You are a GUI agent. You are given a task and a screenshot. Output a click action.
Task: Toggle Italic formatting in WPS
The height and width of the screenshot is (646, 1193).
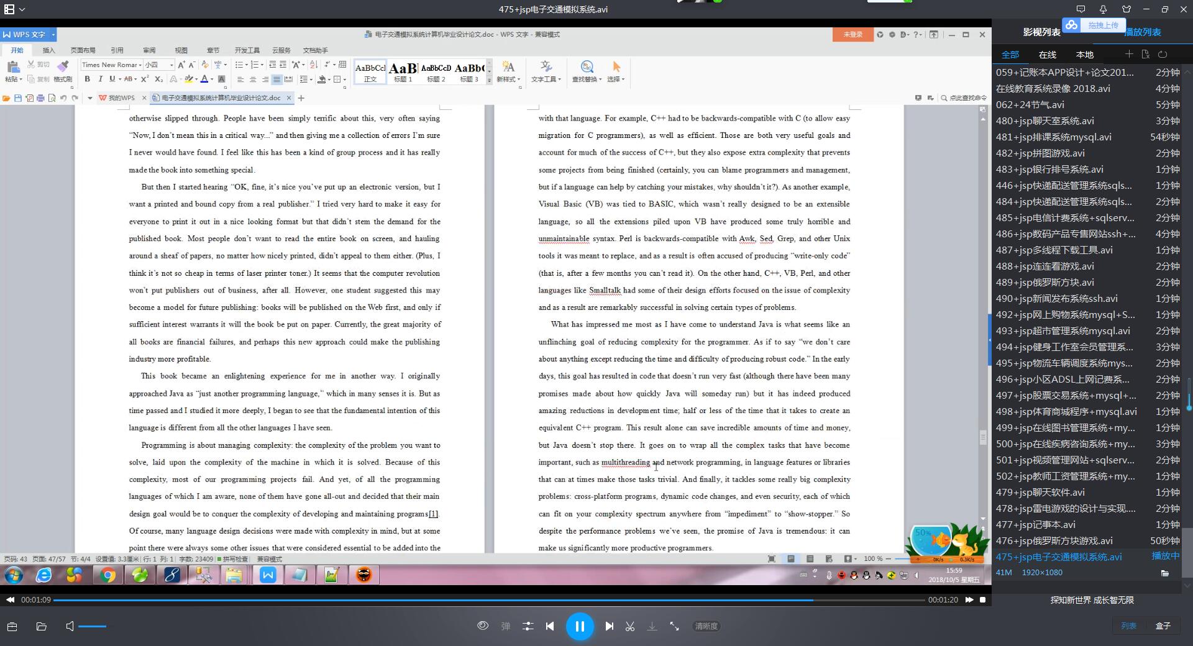pyautogui.click(x=100, y=79)
